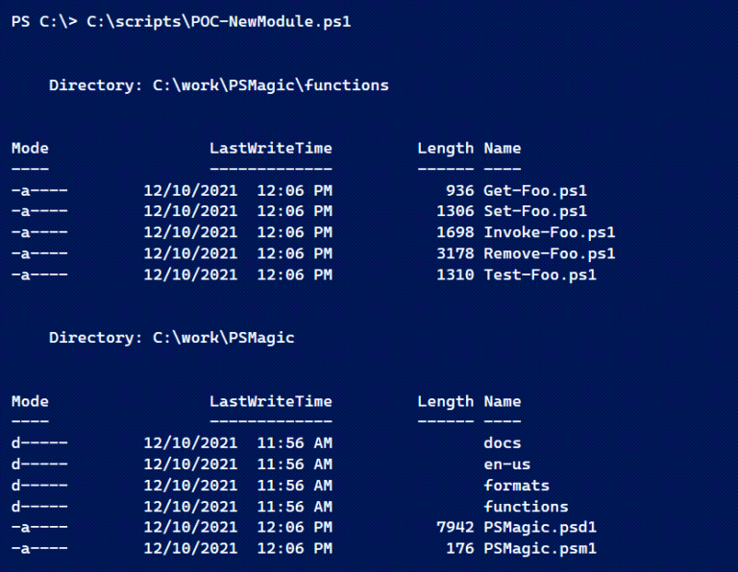Click the first Mode column header
Image resolution: width=738 pixels, height=572 pixels.
pyautogui.click(x=30, y=148)
